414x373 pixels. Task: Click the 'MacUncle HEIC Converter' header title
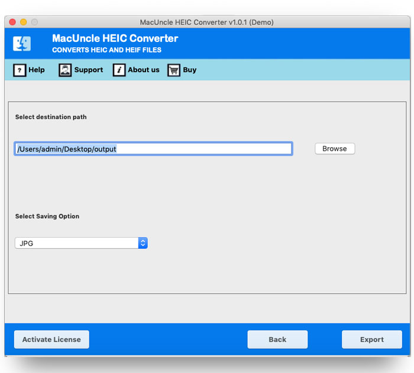(x=115, y=38)
